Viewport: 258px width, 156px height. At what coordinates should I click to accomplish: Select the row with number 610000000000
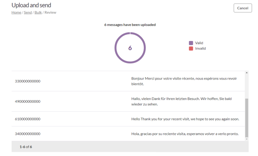coord(28,119)
